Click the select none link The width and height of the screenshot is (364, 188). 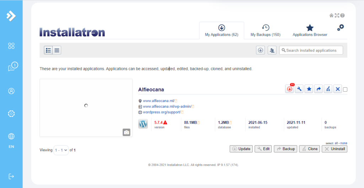[344, 143]
